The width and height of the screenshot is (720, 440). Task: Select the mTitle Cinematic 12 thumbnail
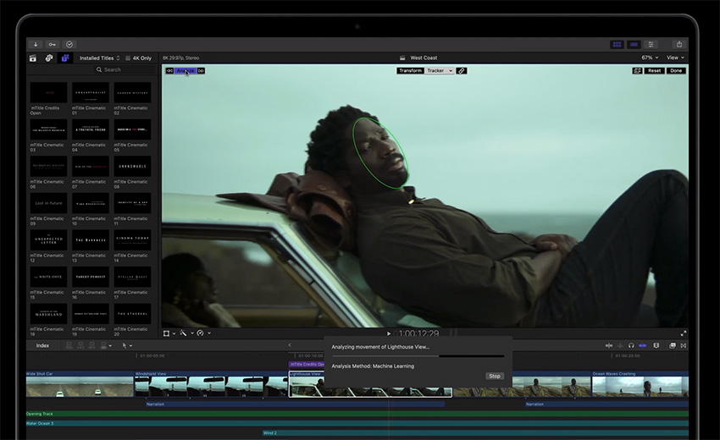pos(48,240)
